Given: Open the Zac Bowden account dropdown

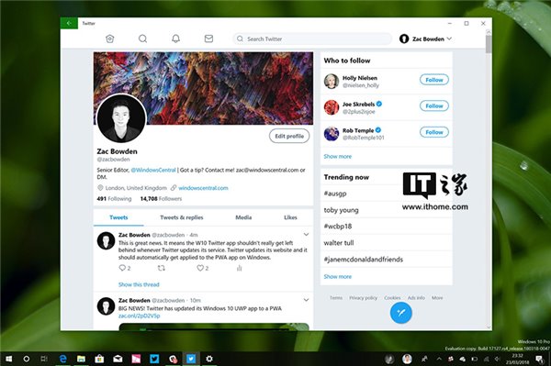Looking at the screenshot, I should tap(425, 39).
